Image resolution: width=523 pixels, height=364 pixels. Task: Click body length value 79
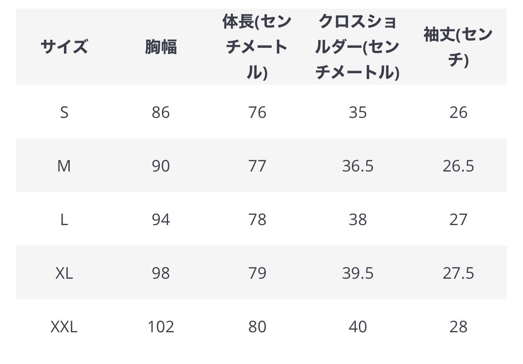(257, 273)
